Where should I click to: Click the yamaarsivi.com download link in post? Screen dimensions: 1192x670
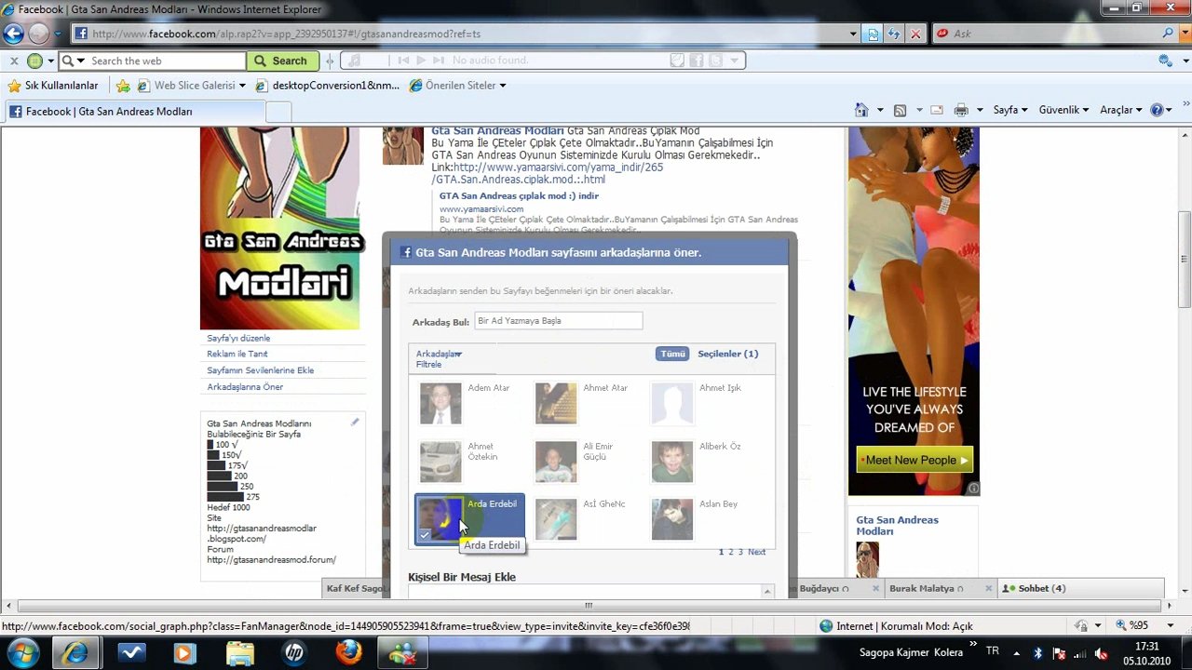pos(549,173)
